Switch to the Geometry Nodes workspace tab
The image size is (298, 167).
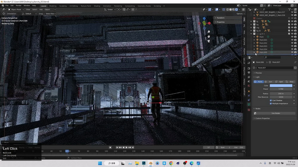(x=144, y=6)
